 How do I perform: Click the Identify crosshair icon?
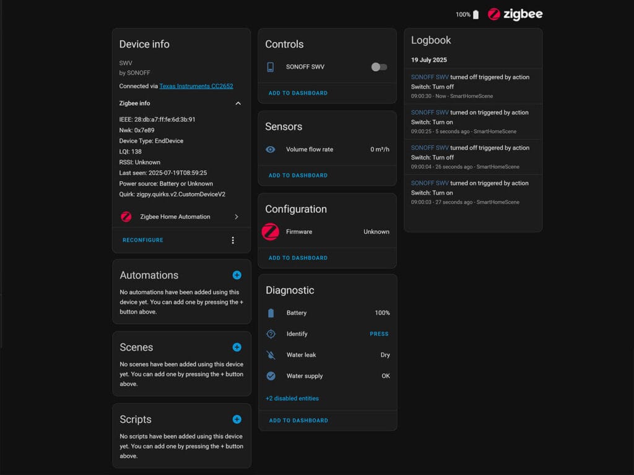point(271,334)
